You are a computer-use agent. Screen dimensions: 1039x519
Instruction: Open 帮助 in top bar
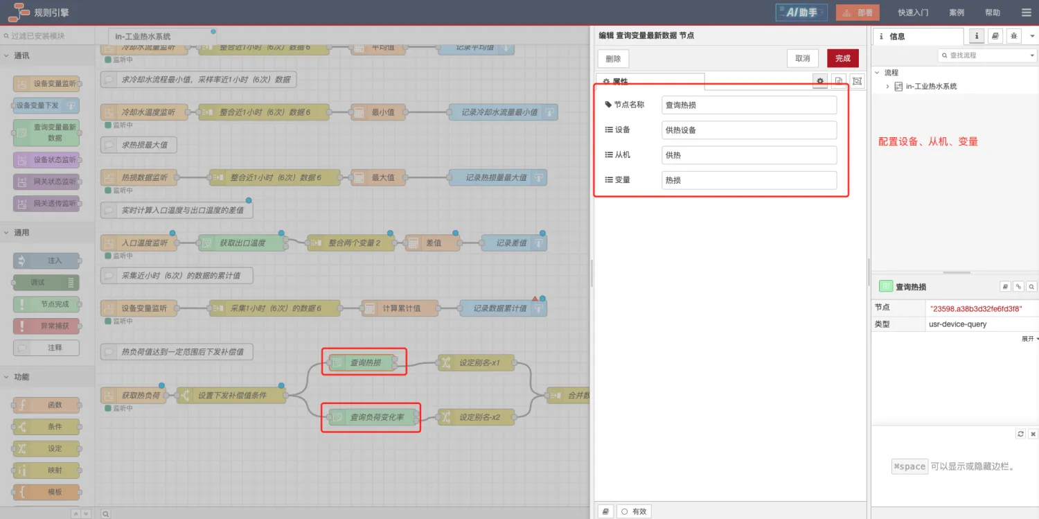[993, 12]
